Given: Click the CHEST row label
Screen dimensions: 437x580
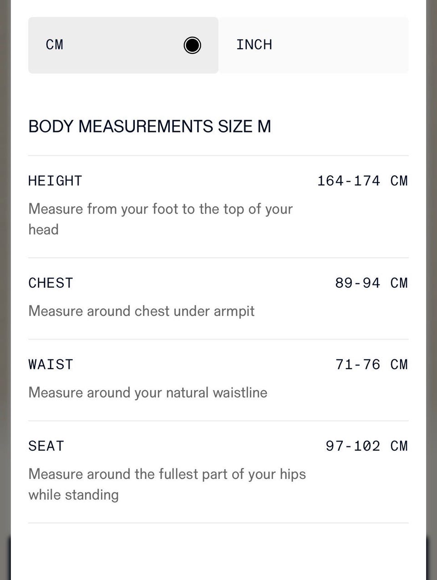Looking at the screenshot, I should (x=51, y=283).
